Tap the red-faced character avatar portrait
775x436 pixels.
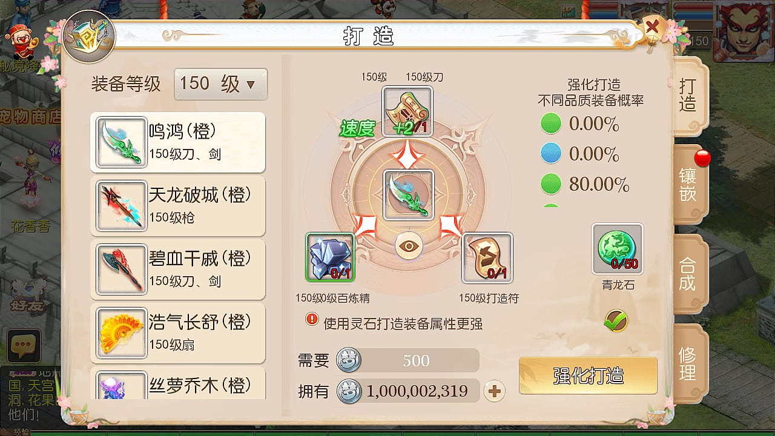(x=743, y=32)
